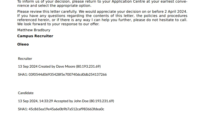
Task: Click the Campus Recruiter bold title
Action: click(35, 36)
